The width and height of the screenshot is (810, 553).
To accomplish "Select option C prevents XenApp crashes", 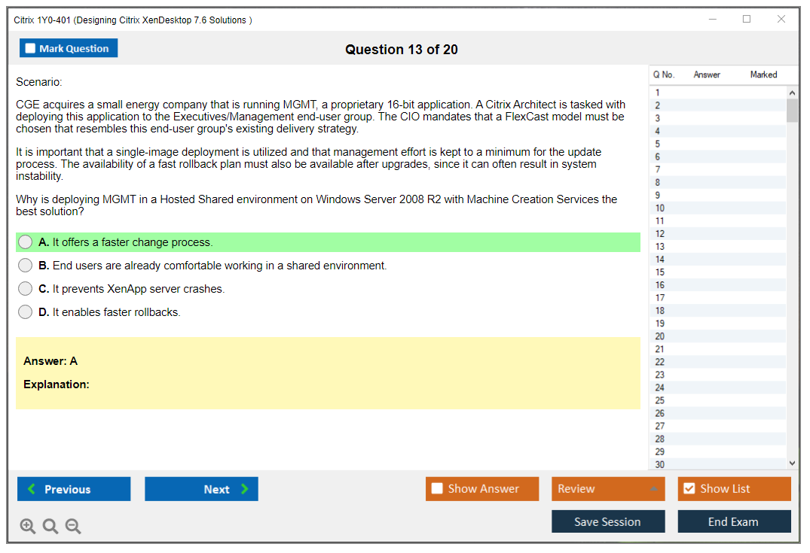I will click(x=26, y=289).
